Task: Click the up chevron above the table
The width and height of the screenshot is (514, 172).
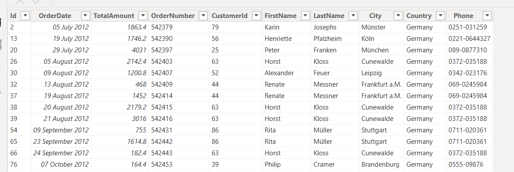Action: point(20,2)
